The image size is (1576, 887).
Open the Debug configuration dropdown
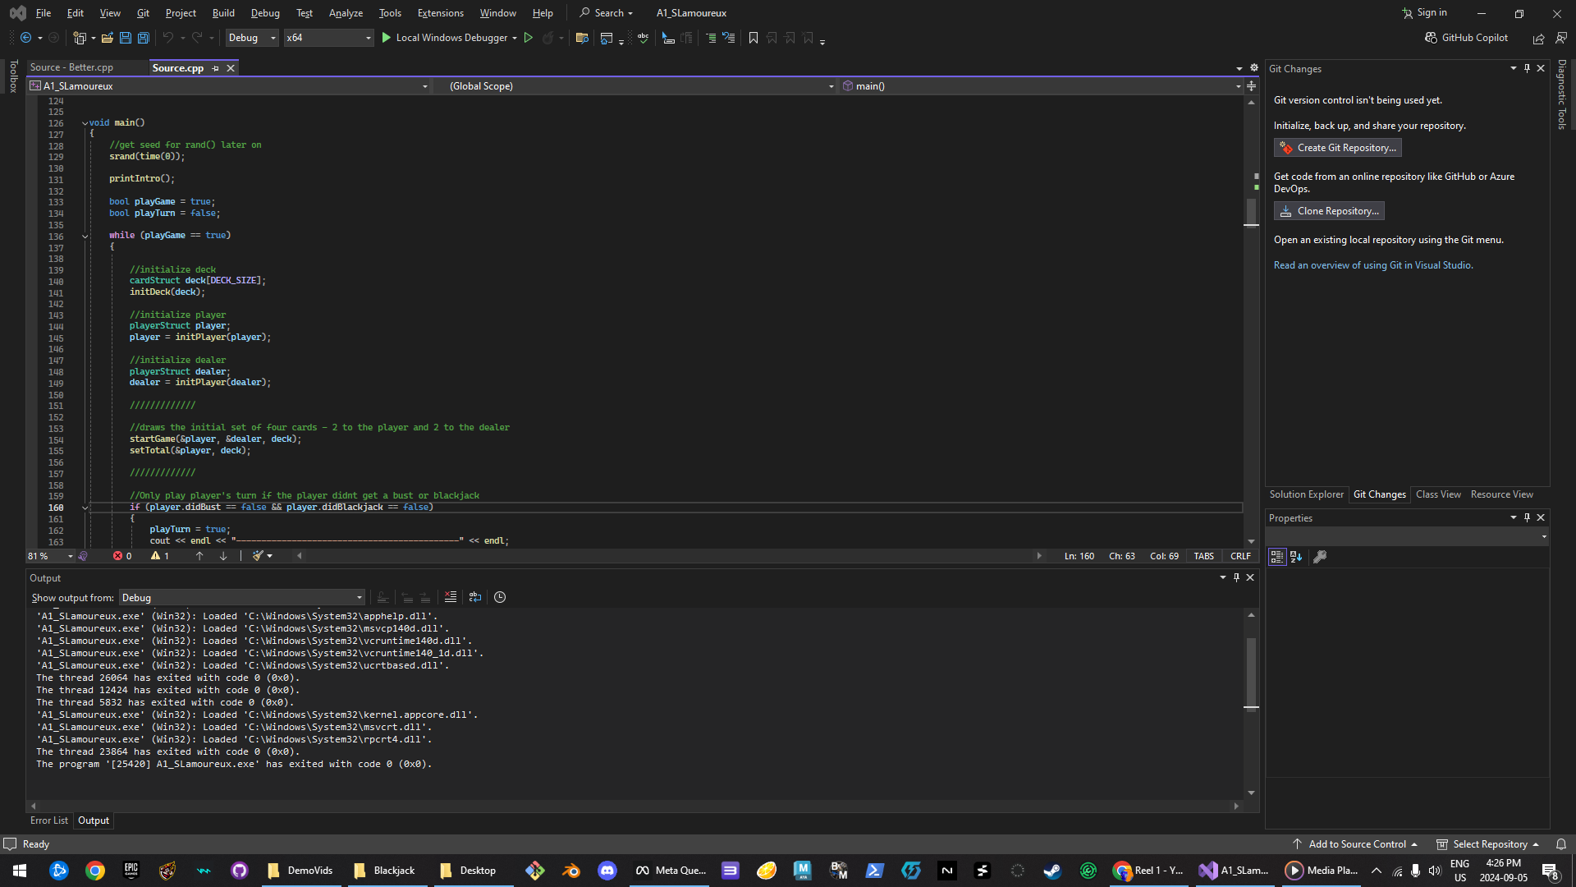point(252,38)
